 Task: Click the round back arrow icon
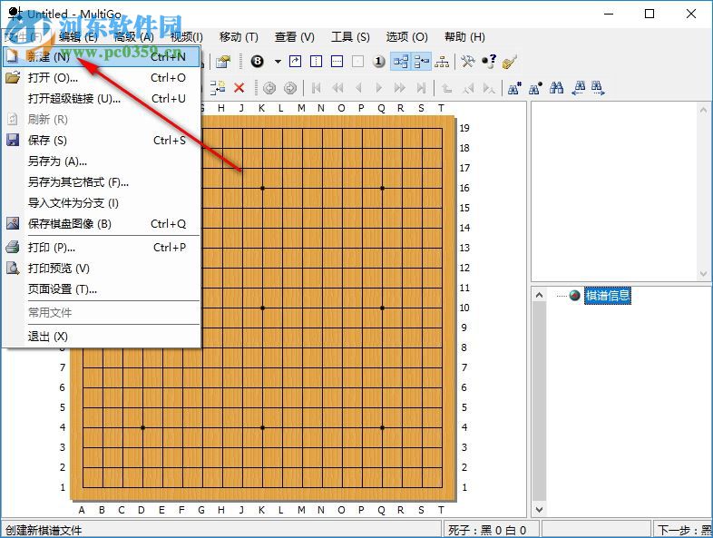(269, 87)
